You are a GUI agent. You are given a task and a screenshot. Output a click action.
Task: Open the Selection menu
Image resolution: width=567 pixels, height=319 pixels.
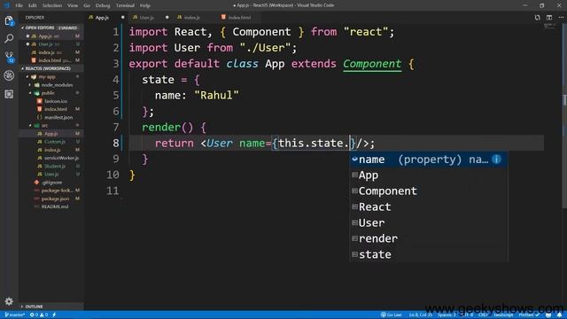[52, 5]
